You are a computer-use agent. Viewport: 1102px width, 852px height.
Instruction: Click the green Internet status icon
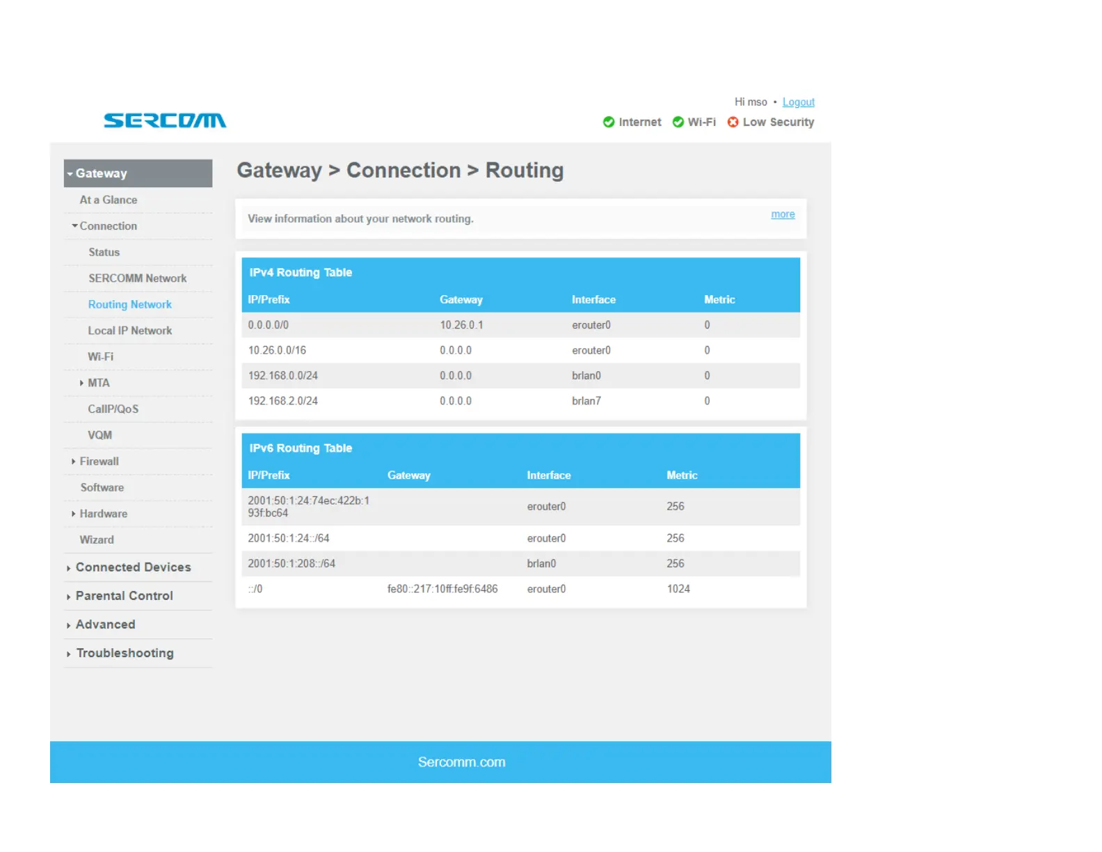[x=608, y=123]
